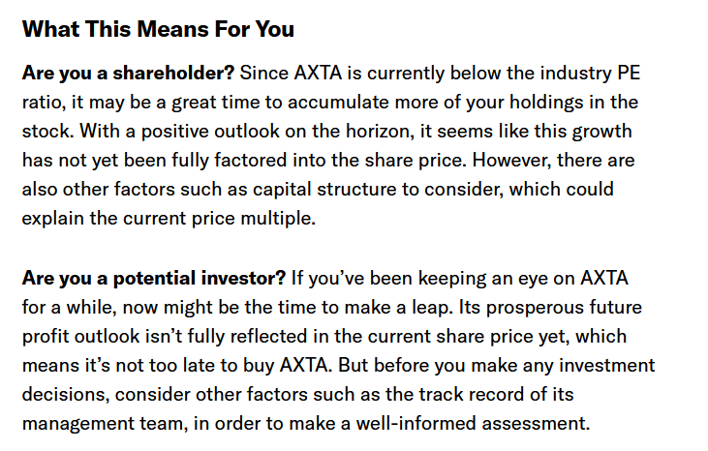
Task: Click 'AXTA' in the shareholder paragraph
Action: pyautogui.click(x=318, y=73)
